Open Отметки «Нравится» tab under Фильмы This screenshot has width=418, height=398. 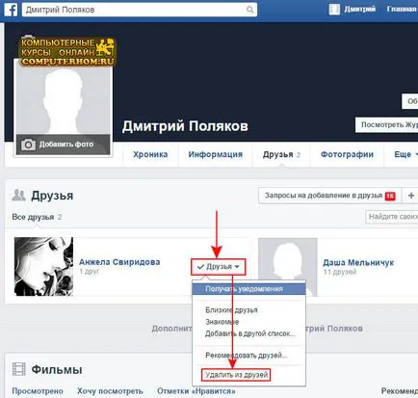coord(196,391)
